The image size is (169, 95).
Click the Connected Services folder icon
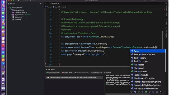13,12
